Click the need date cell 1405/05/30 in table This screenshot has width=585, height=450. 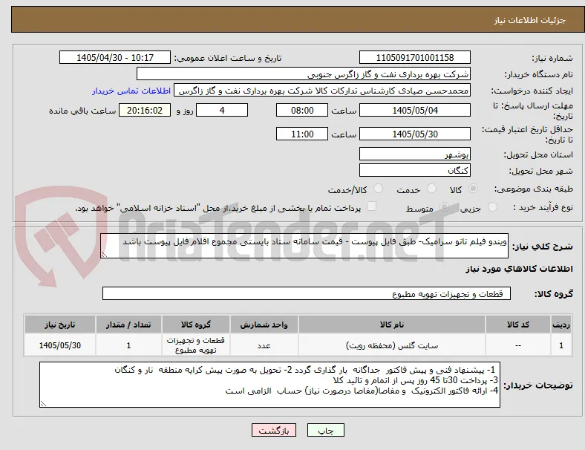pyautogui.click(x=60, y=345)
